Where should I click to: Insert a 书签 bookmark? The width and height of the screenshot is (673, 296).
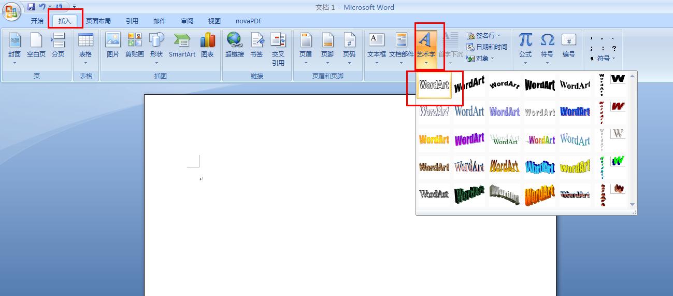tap(256, 45)
